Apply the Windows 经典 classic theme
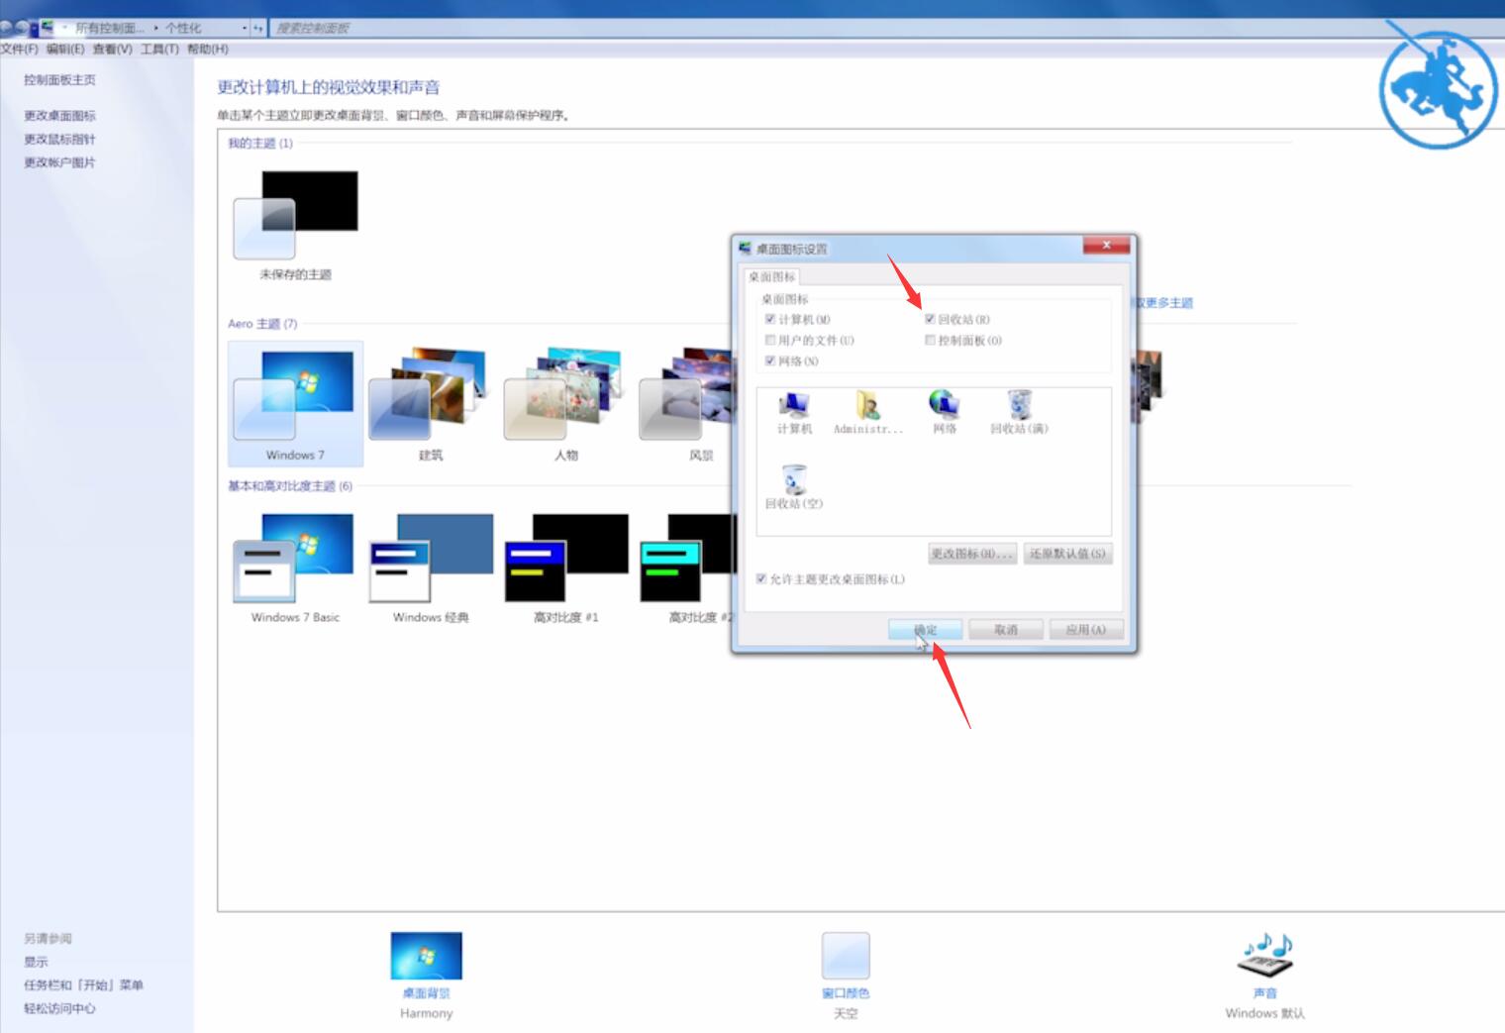Screen dimensions: 1505x1033 pyautogui.click(x=431, y=568)
